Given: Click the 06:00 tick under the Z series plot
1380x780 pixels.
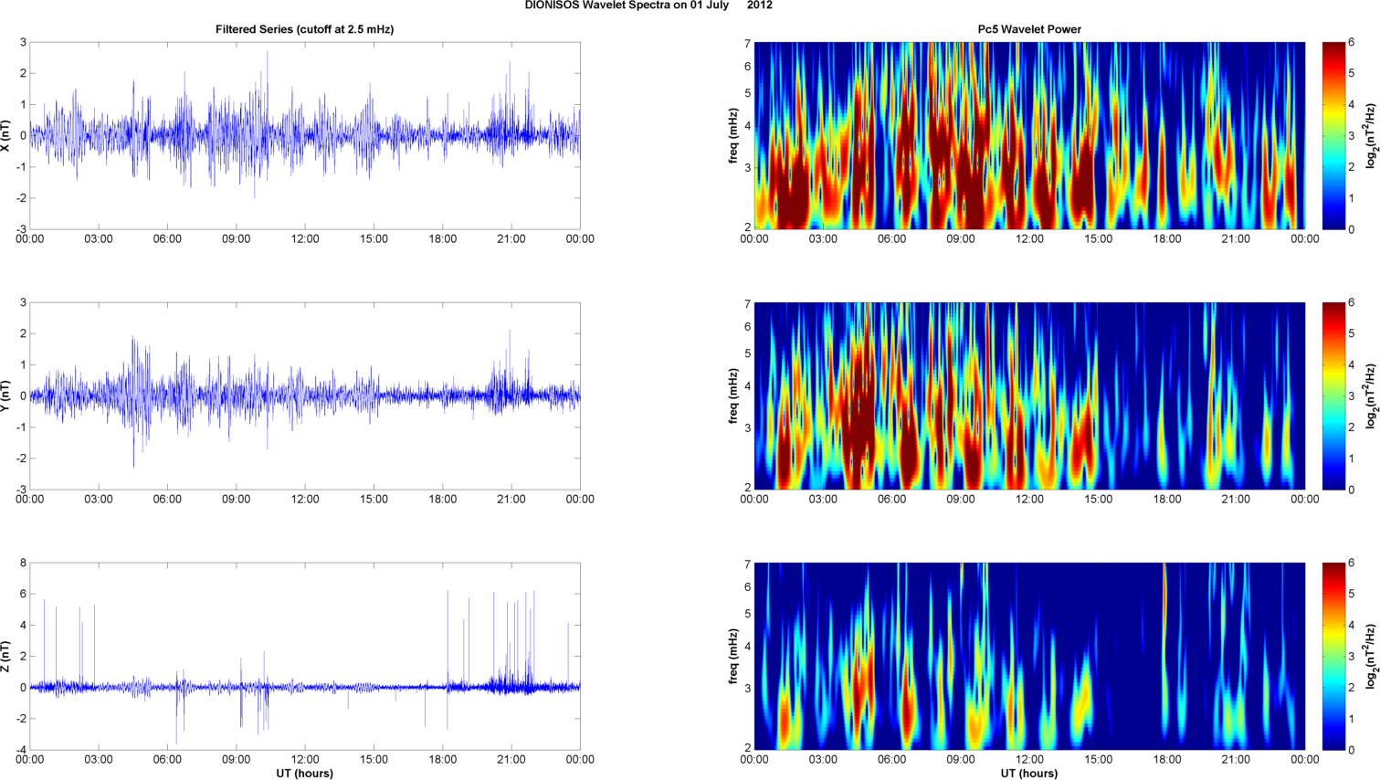Looking at the screenshot, I should 167,759.
